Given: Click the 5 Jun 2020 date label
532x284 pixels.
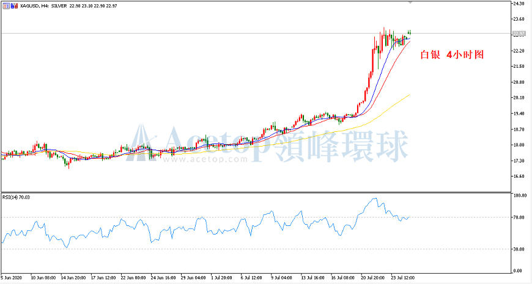Looking at the screenshot, I should click(10, 278).
